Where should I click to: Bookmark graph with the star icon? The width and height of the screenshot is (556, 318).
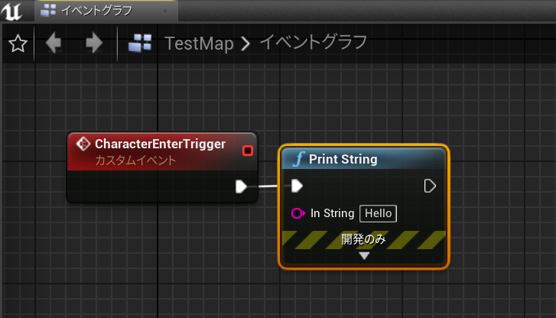point(18,44)
